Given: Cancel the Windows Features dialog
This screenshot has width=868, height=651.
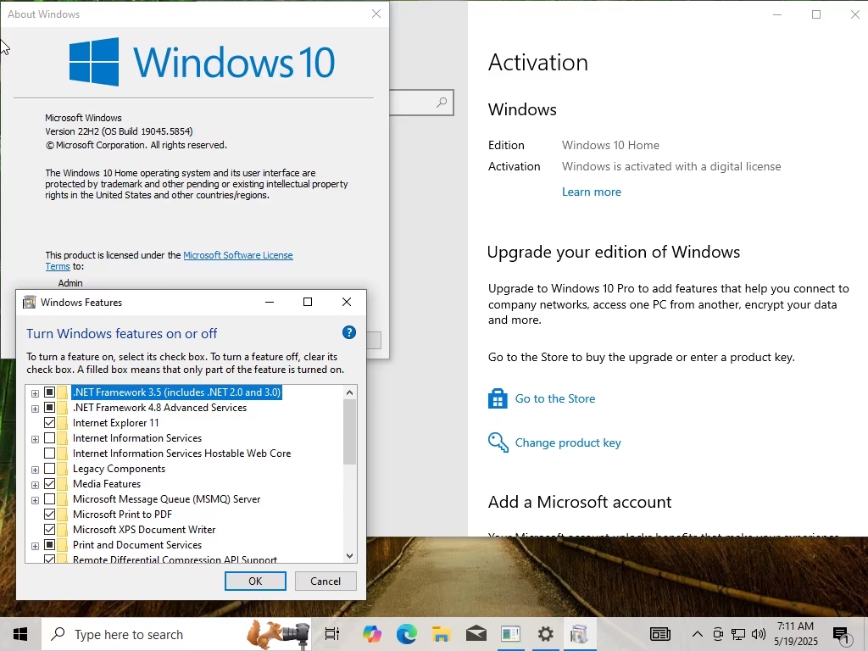Looking at the screenshot, I should pos(325,581).
